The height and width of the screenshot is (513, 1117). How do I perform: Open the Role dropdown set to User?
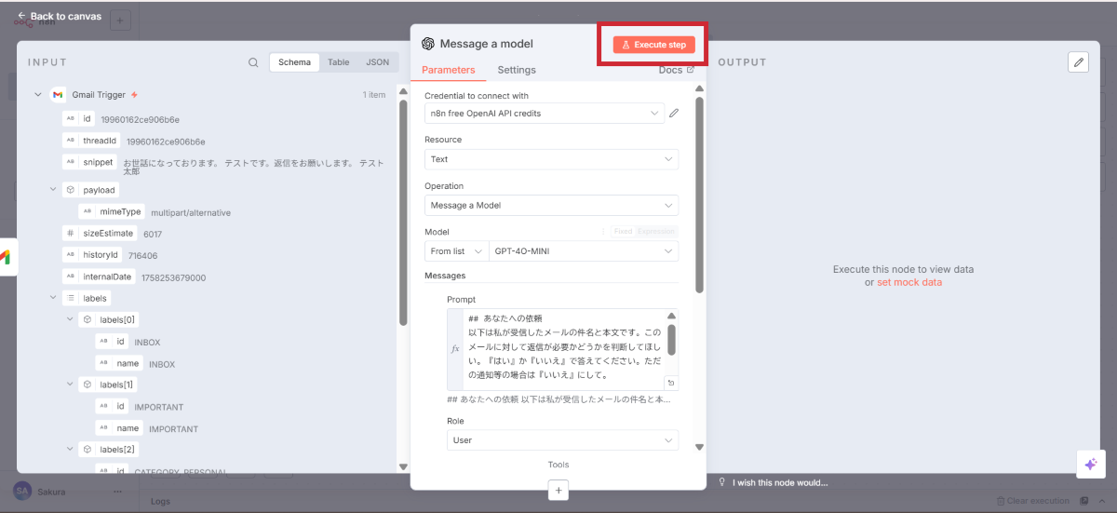tap(562, 440)
